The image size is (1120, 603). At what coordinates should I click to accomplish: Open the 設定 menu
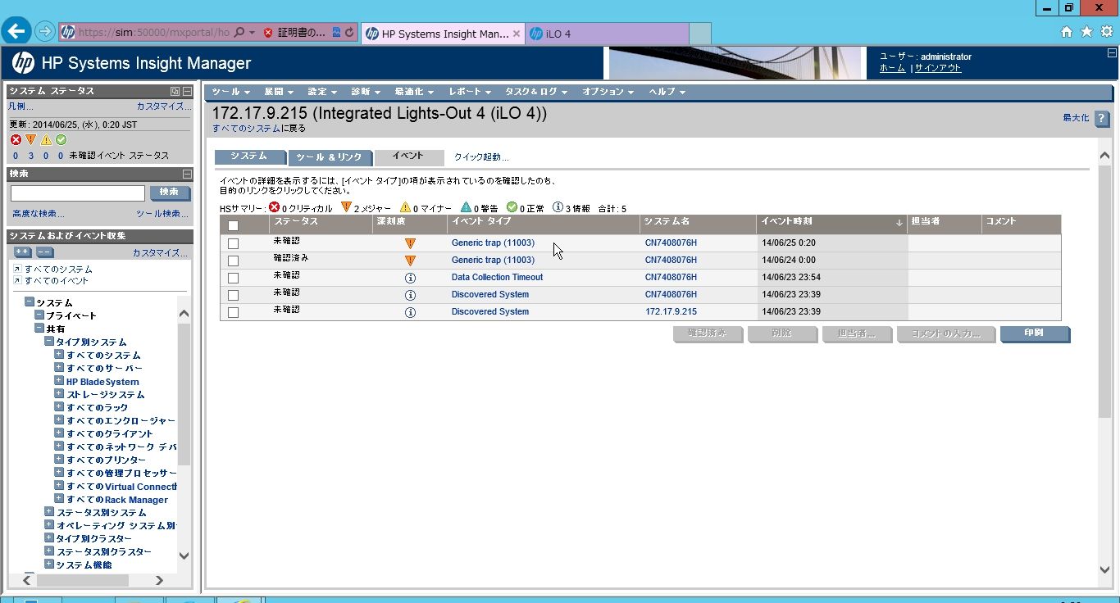tap(322, 92)
